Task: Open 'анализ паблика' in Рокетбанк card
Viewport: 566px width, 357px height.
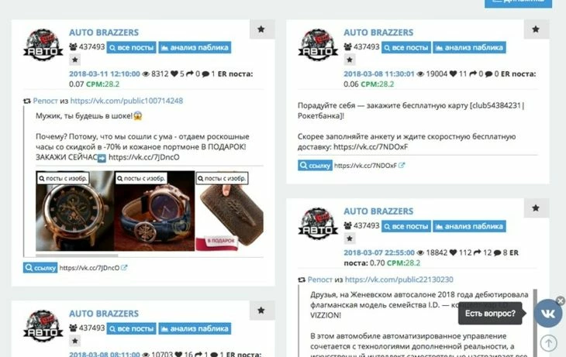Action: pos(469,47)
